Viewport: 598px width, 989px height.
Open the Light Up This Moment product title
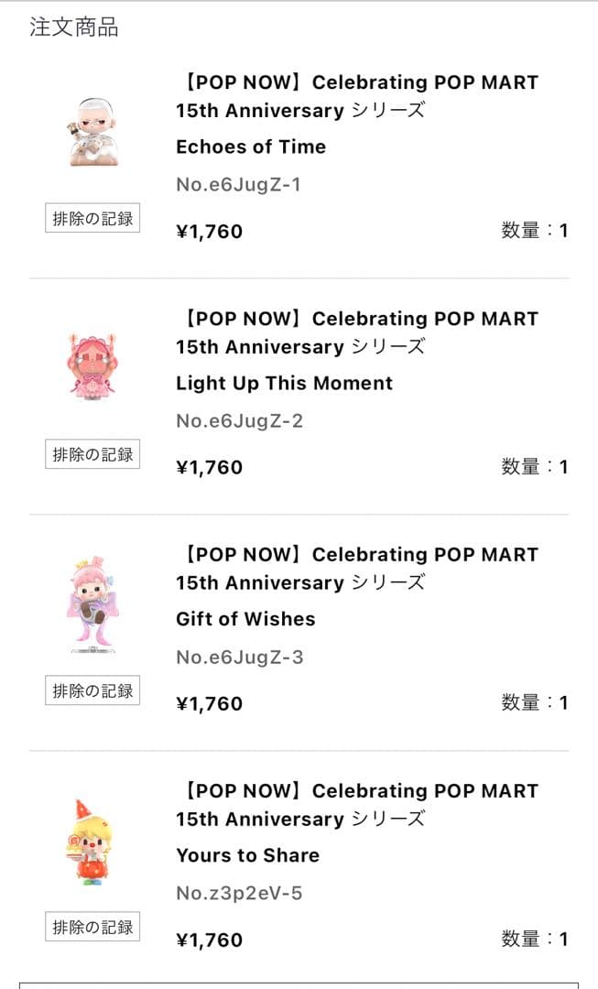coord(283,383)
